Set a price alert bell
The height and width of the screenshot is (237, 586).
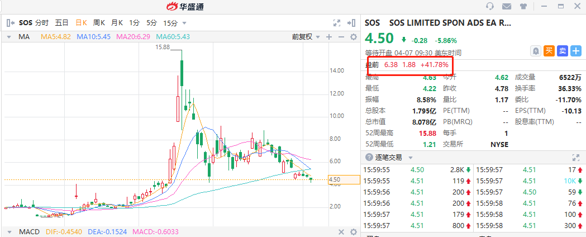[536, 51]
